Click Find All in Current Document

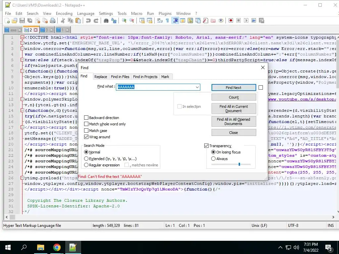click(234, 108)
